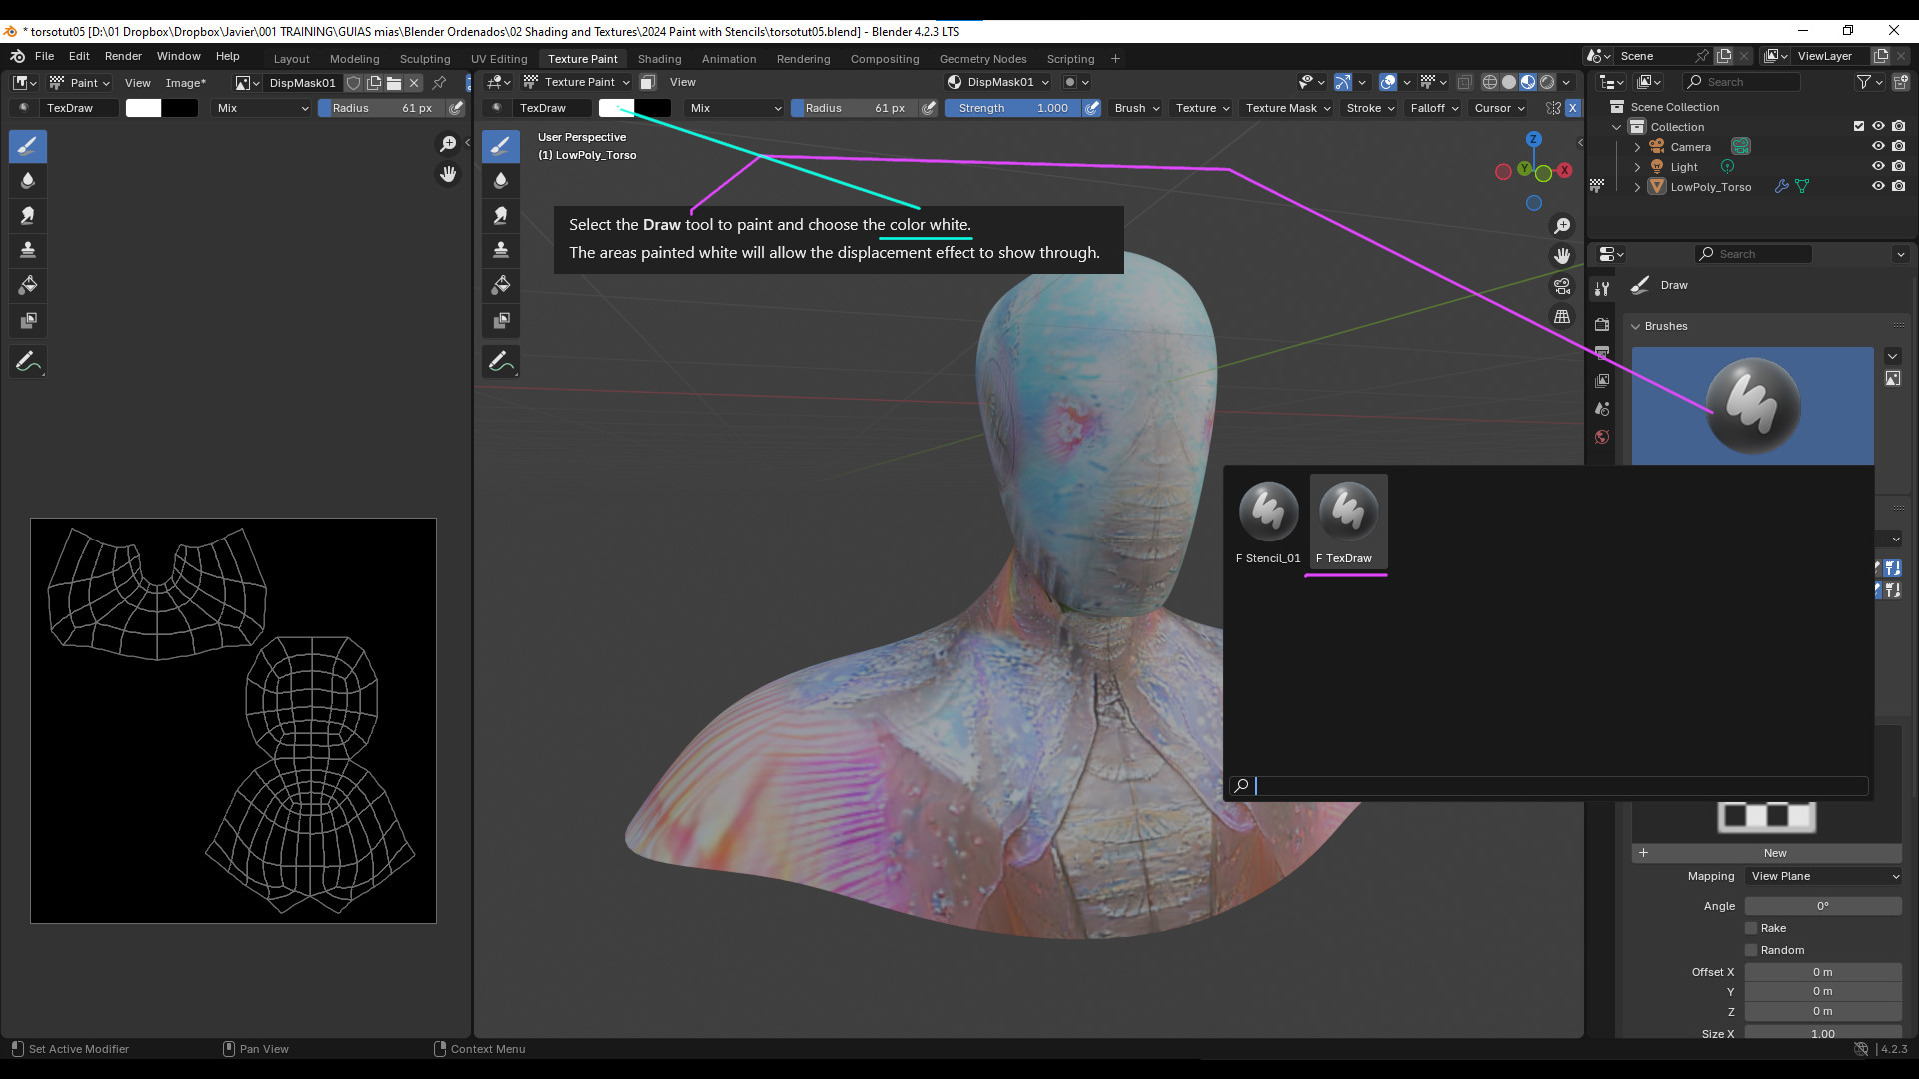Open the View Layer properties tab

coord(1602,381)
